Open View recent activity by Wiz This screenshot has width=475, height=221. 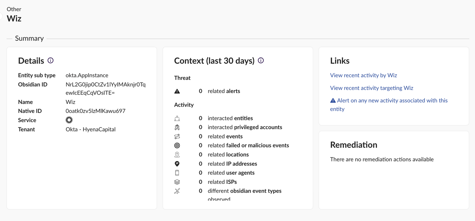pos(363,75)
